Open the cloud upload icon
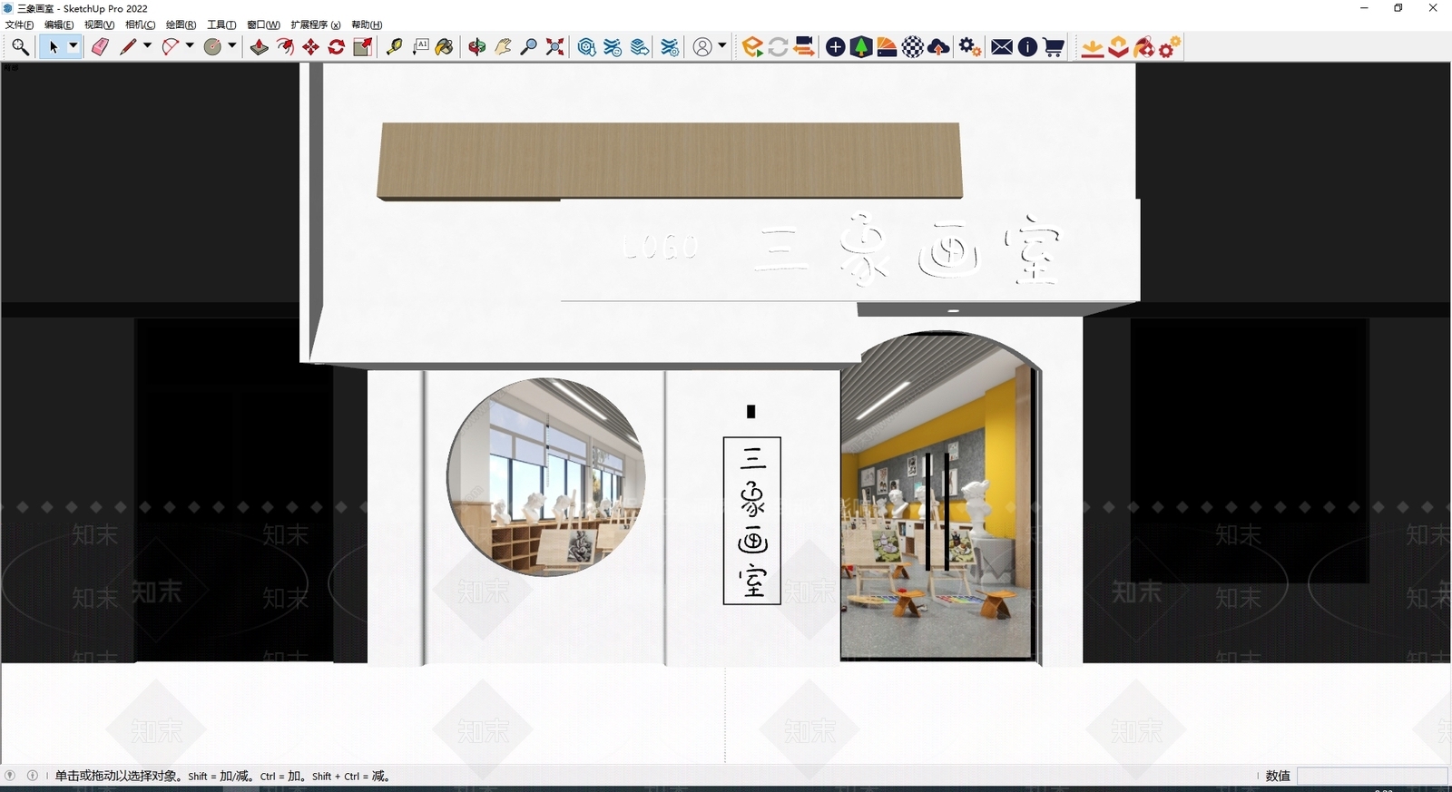 939,47
